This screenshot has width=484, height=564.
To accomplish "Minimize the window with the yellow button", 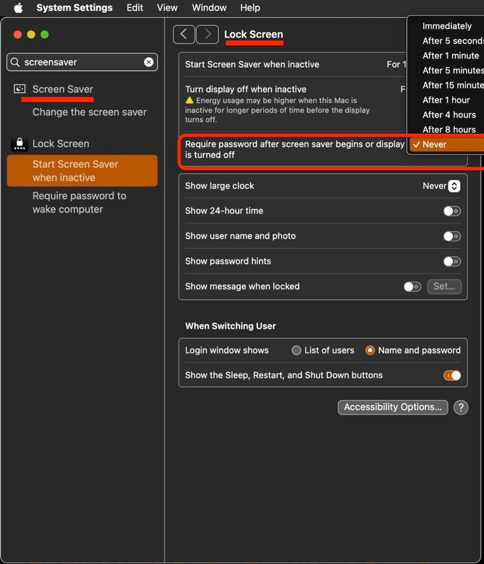I will 31,34.
